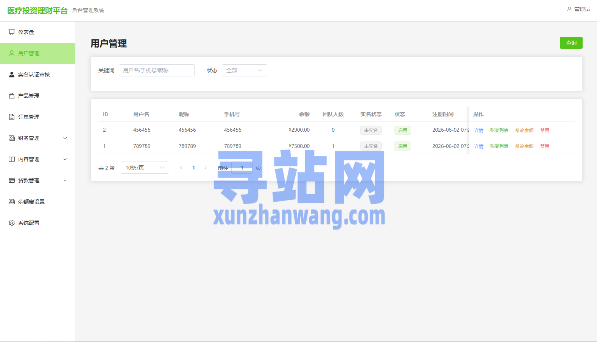Screen dimensions: 597x342
Task: Select page 1 in pagination
Action: [193, 168]
